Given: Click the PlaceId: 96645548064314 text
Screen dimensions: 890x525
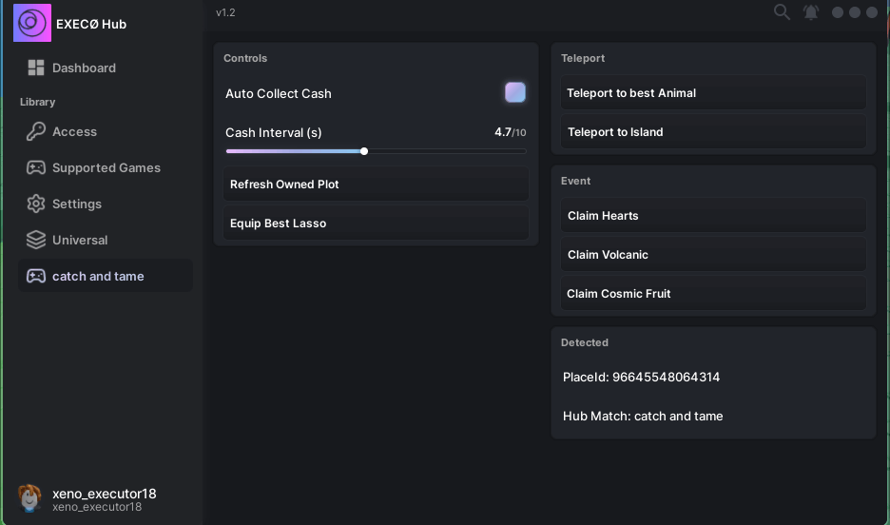Looking at the screenshot, I should 641,377.
